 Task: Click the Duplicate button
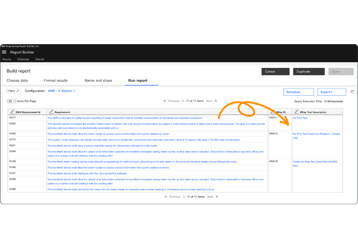pos(309,71)
